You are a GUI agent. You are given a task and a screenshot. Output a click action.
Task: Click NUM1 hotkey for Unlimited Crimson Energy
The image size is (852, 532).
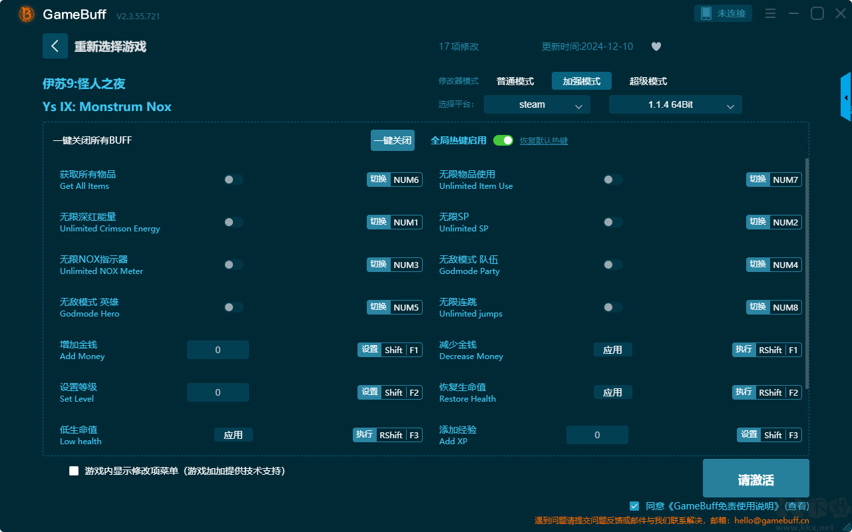[395, 222]
